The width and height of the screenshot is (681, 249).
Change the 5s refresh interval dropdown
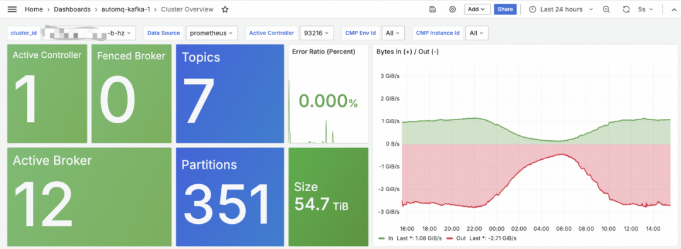coord(646,9)
